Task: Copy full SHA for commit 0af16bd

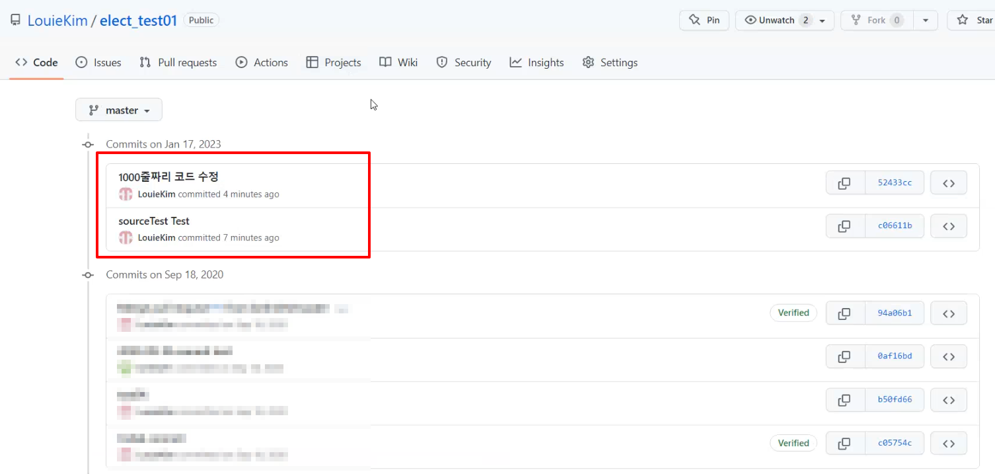Action: click(x=845, y=356)
